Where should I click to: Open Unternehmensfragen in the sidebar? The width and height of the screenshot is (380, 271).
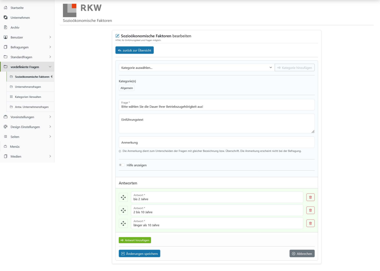(x=28, y=87)
